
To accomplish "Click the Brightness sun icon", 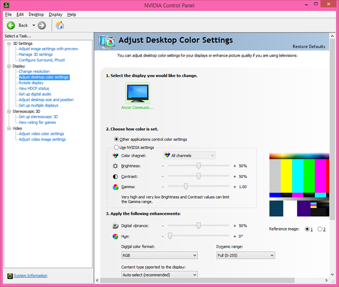I will (115, 166).
